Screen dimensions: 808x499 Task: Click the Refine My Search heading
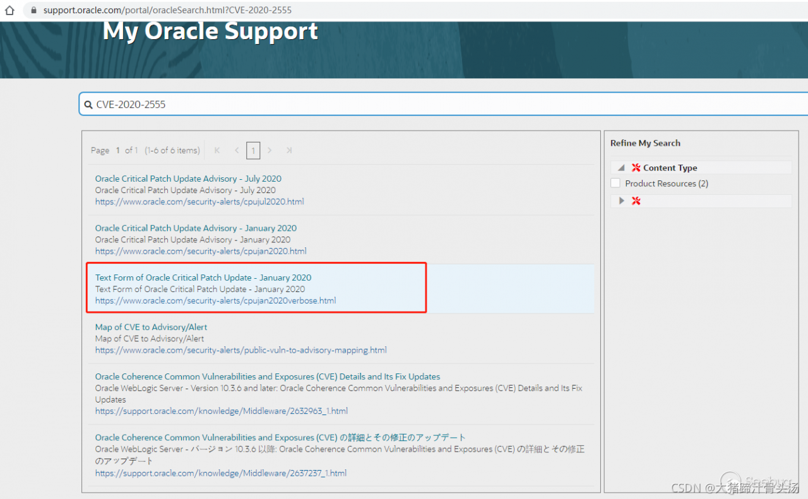(x=645, y=143)
